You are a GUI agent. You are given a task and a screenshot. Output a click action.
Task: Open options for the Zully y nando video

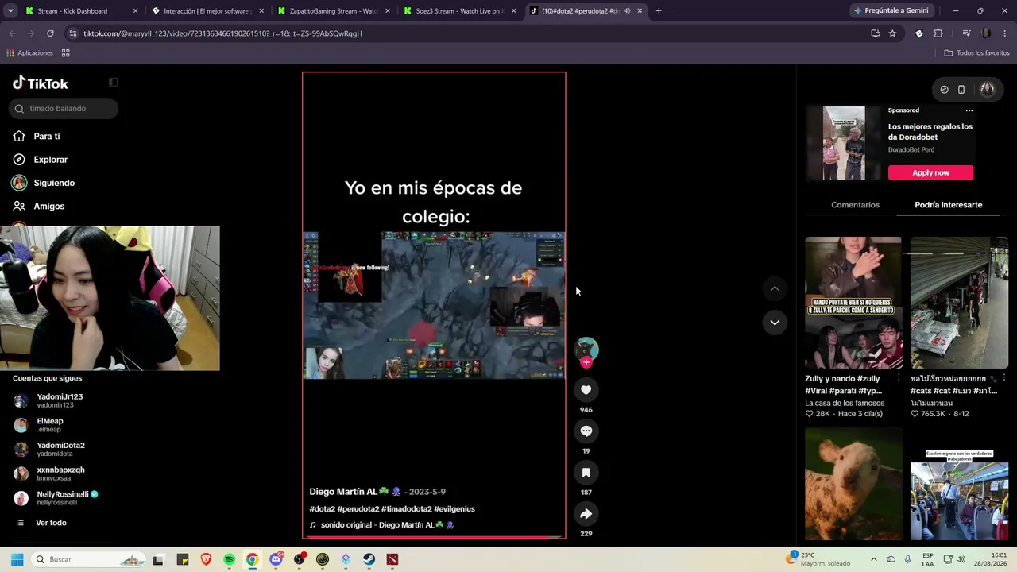click(x=899, y=379)
